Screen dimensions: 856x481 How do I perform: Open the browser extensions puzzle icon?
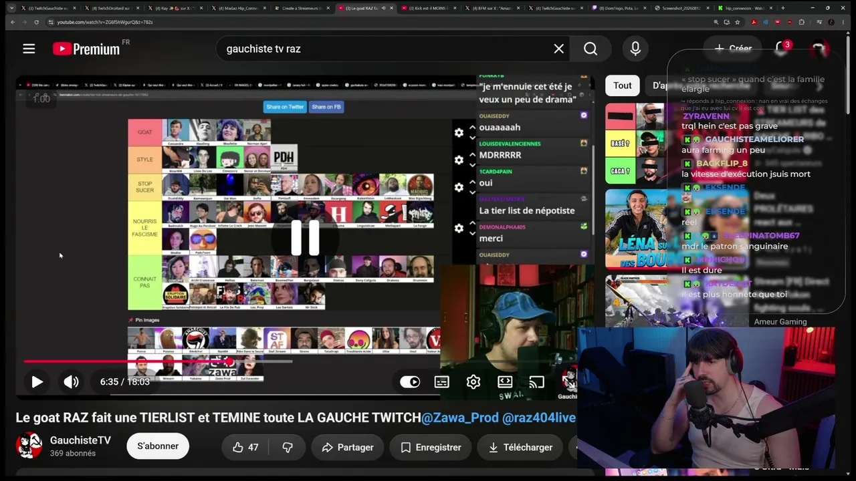pos(802,22)
